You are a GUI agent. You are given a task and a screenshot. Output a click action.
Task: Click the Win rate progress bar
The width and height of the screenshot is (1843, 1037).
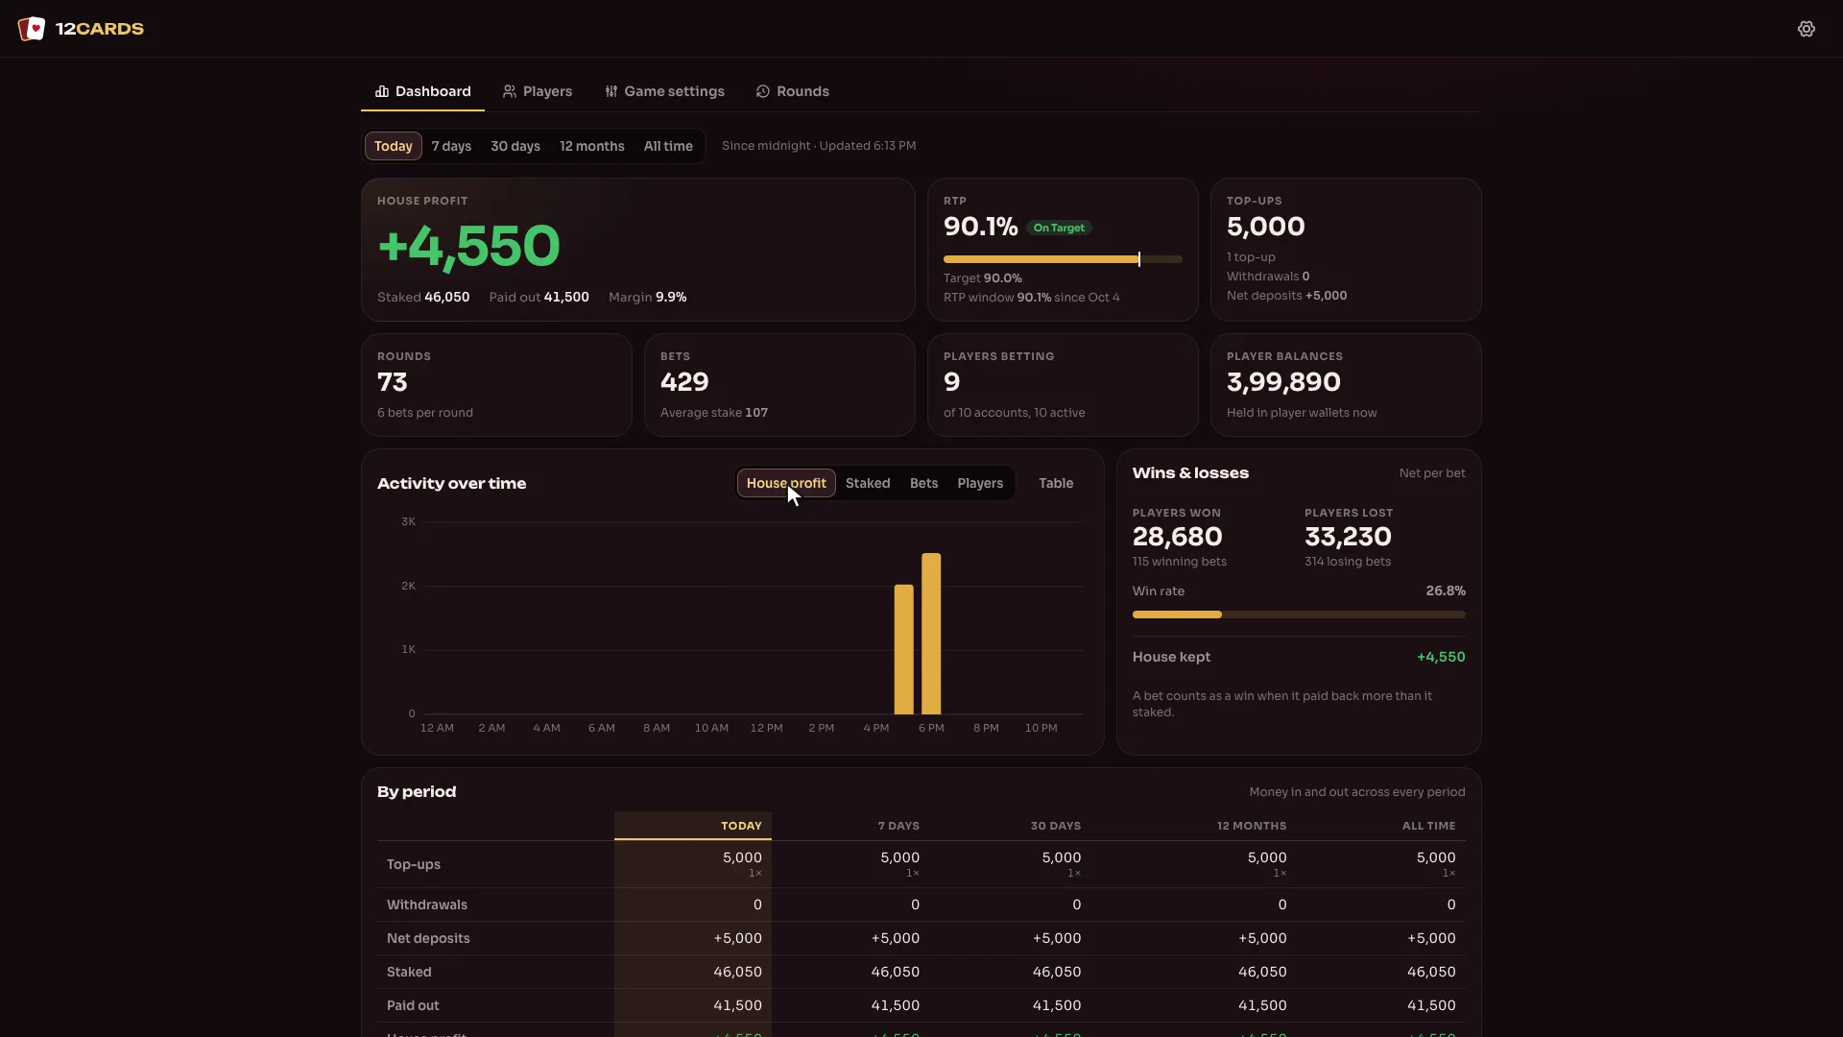[1299, 615]
